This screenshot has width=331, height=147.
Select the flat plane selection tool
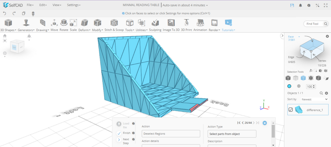click(x=326, y=78)
